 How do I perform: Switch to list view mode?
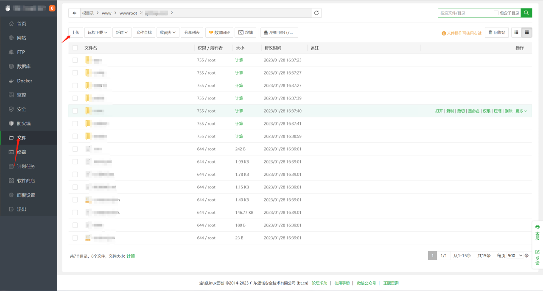pos(527,32)
